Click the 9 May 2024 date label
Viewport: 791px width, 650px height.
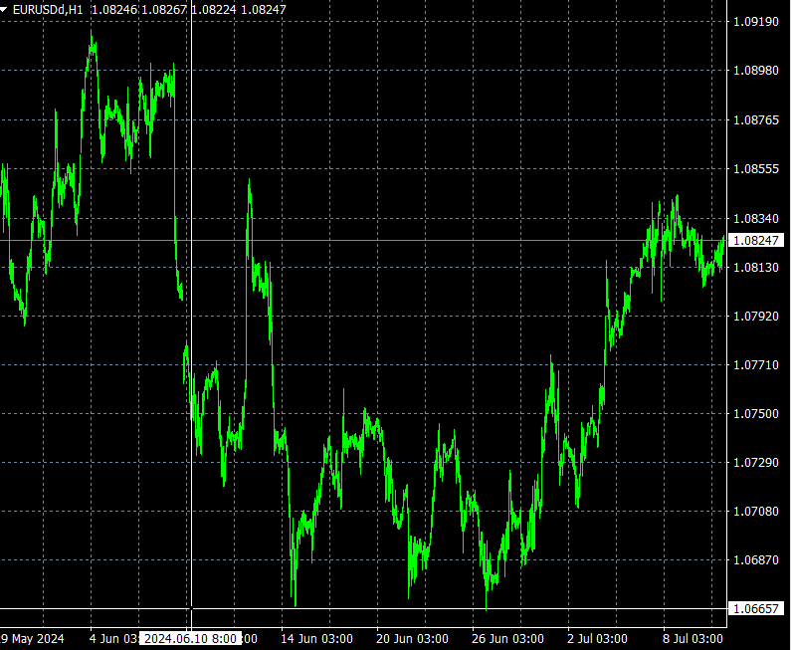click(x=32, y=638)
